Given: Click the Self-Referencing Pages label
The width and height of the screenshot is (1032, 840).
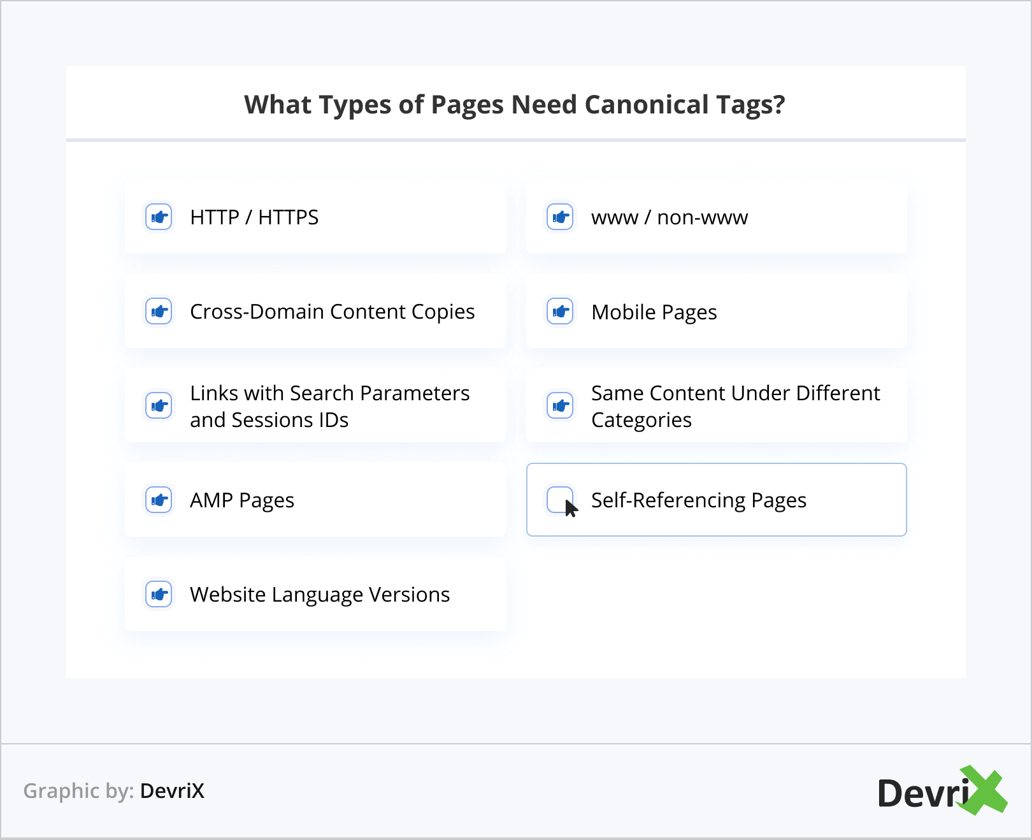Looking at the screenshot, I should point(698,500).
